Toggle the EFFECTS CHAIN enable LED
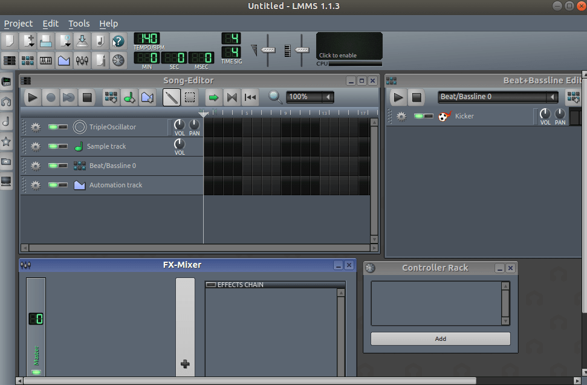Viewport: 587px width, 385px height. [211, 285]
